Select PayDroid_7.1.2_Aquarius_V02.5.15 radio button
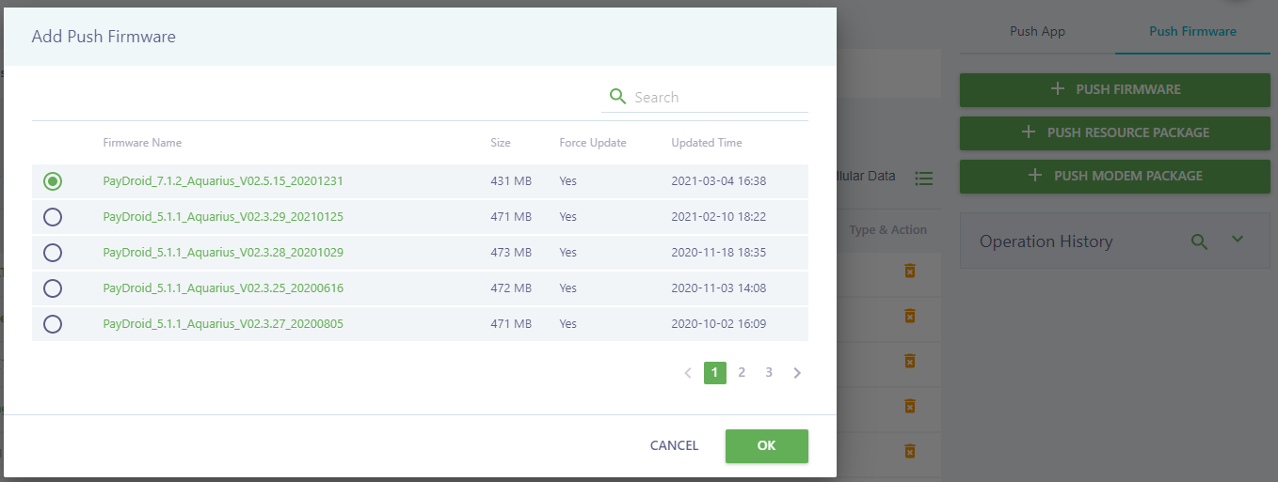The width and height of the screenshot is (1278, 482). click(x=53, y=180)
